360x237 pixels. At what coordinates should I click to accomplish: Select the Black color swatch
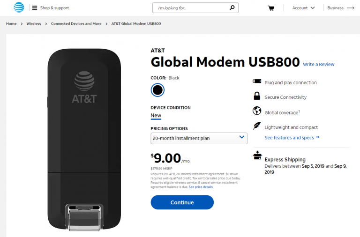tap(157, 90)
